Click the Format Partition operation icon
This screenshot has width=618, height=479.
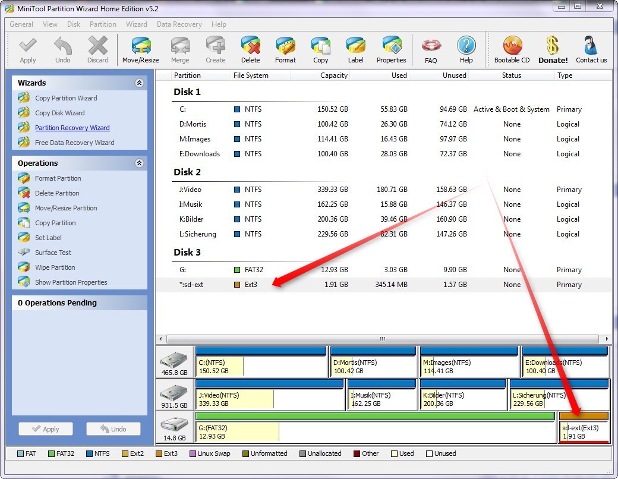[24, 178]
